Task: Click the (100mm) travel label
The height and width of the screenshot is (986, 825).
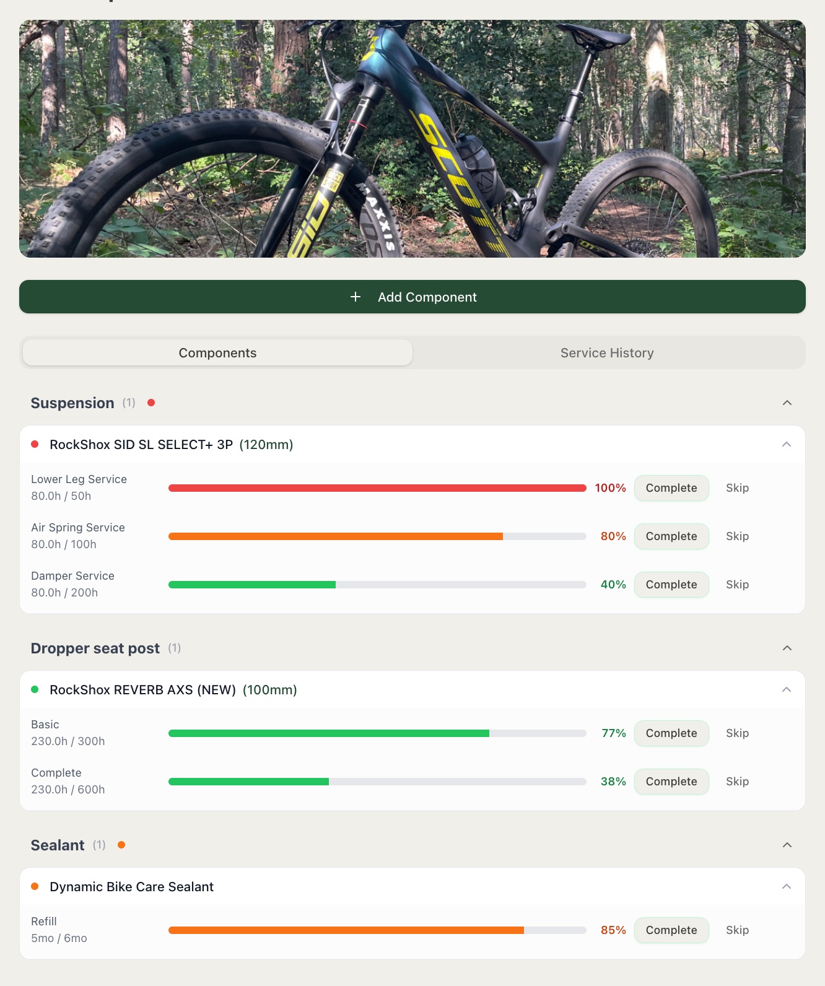Action: [270, 689]
